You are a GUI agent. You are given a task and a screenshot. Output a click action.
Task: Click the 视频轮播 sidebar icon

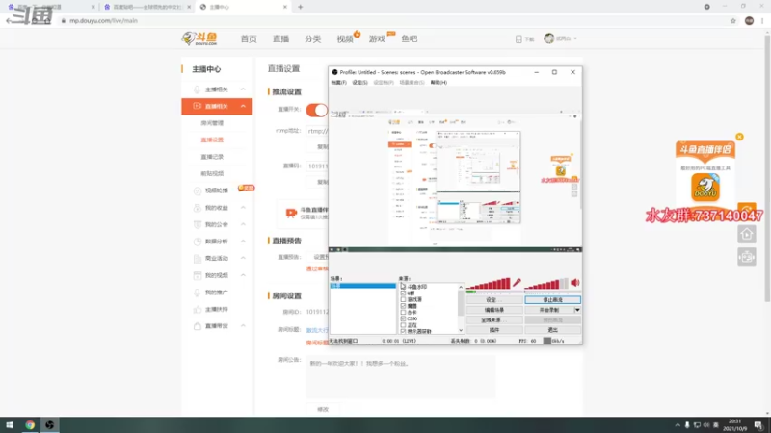coord(198,191)
